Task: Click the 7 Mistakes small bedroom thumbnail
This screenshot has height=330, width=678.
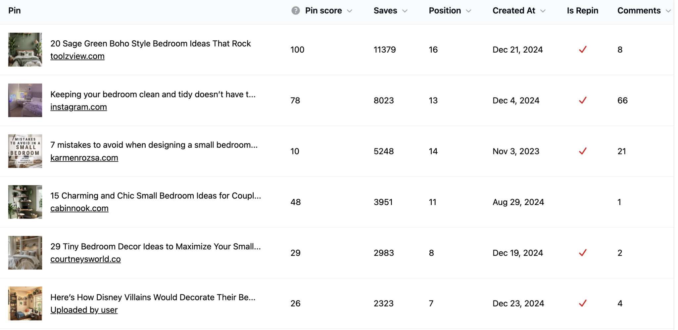Action: [x=25, y=151]
